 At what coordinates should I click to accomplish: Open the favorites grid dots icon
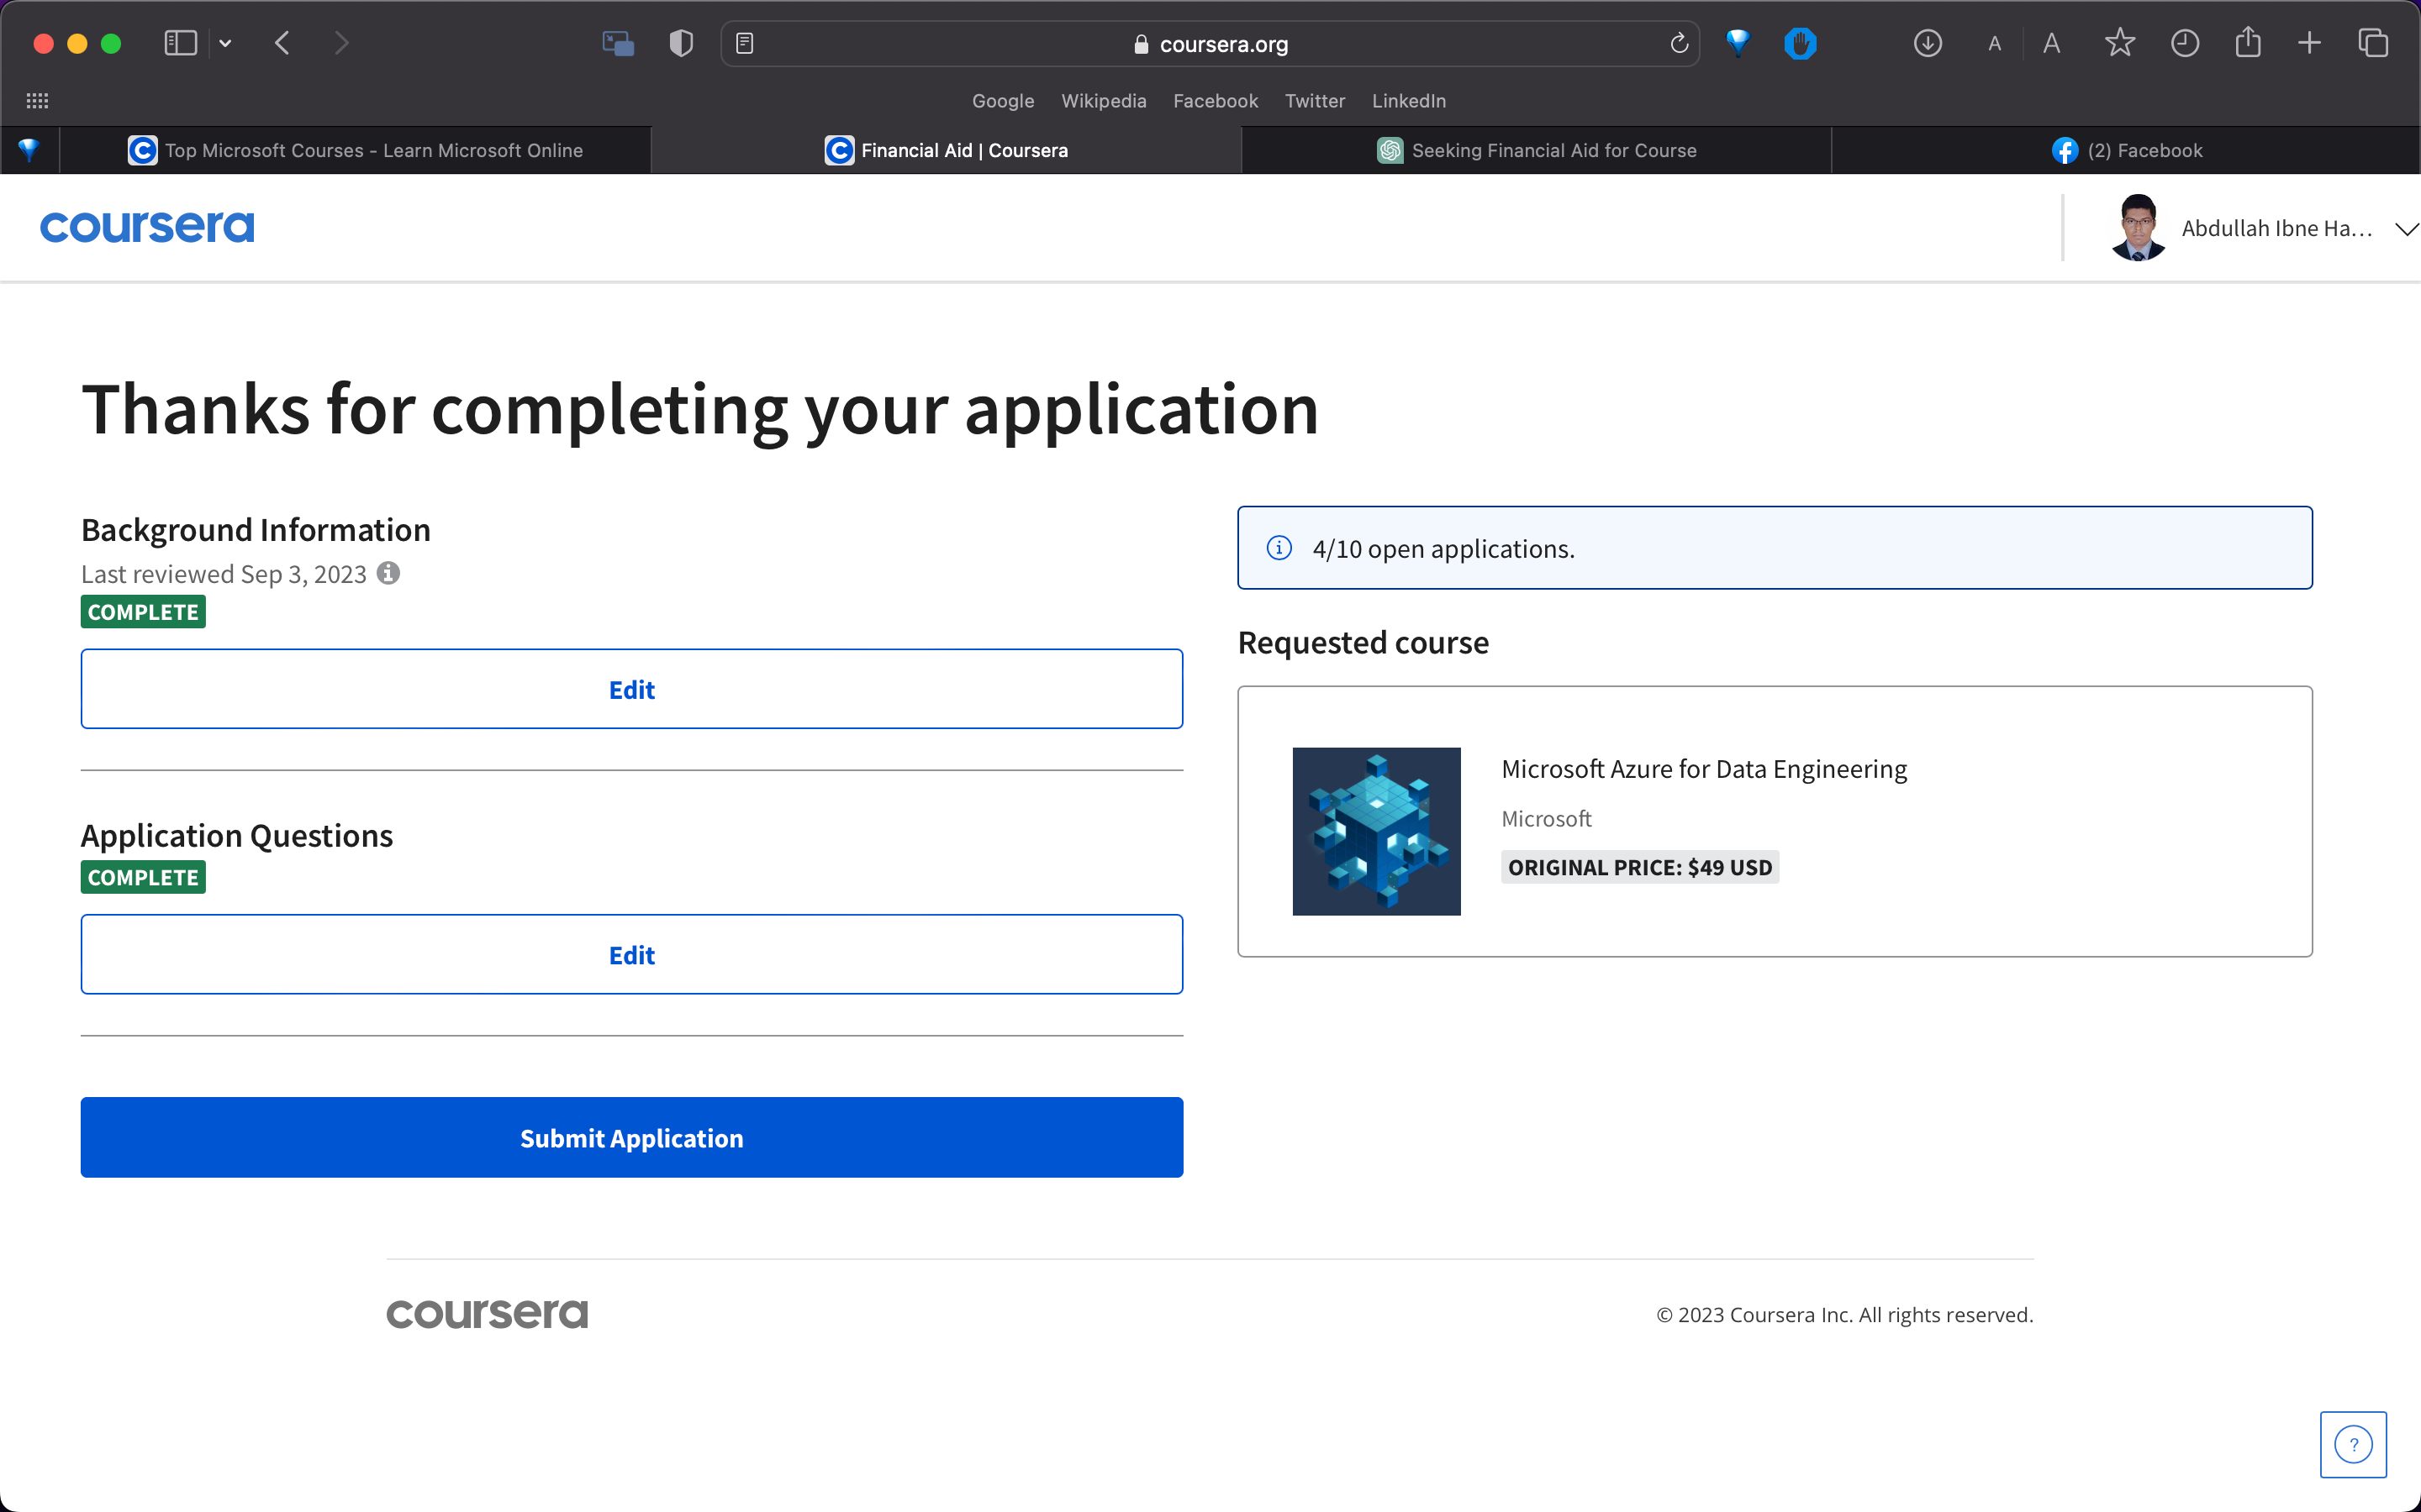coord(37,101)
